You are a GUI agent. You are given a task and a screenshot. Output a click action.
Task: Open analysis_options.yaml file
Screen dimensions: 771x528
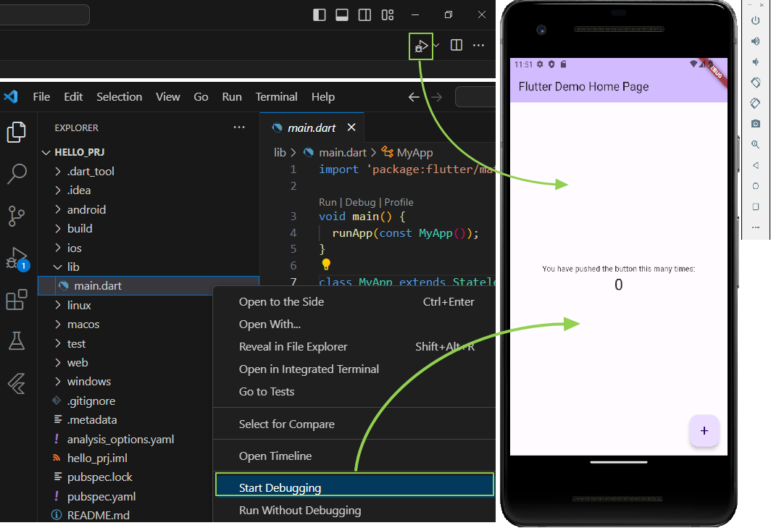(120, 439)
